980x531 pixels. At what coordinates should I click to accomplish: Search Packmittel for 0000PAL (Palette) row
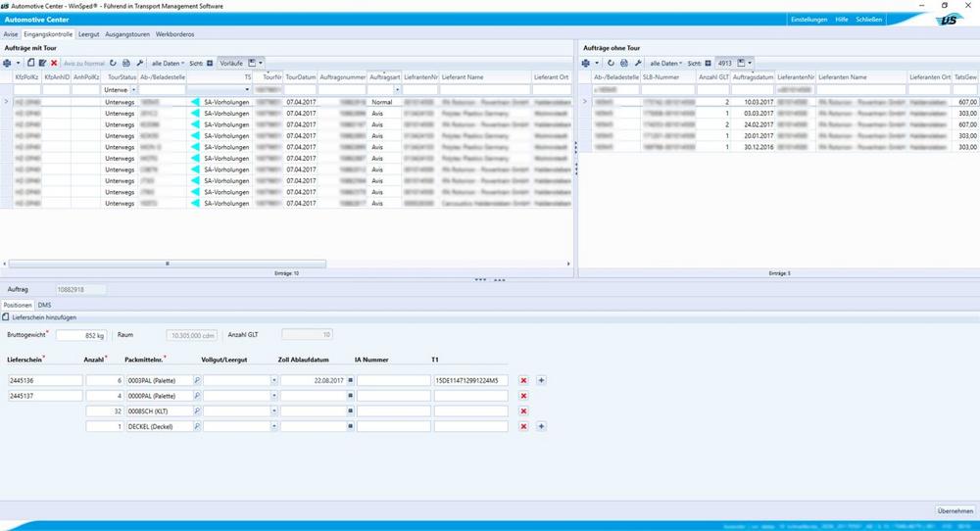tap(197, 396)
